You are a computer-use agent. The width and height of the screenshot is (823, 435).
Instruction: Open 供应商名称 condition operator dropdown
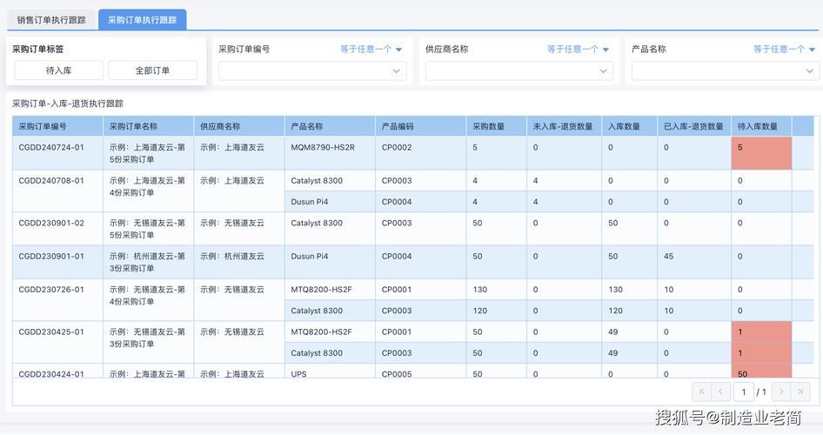pos(578,50)
